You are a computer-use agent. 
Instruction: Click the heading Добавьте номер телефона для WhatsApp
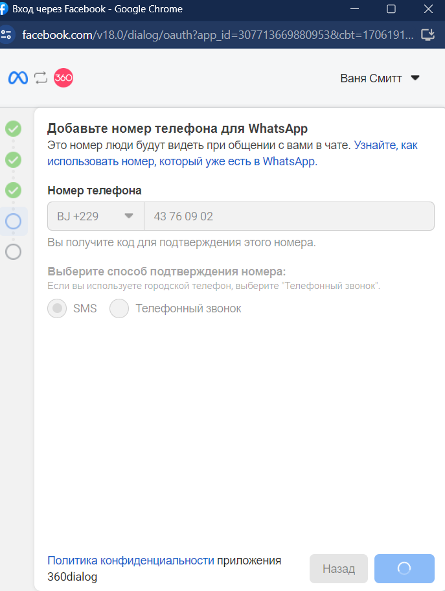pos(177,128)
